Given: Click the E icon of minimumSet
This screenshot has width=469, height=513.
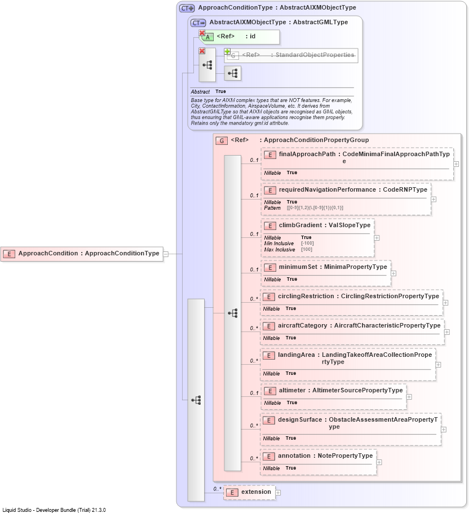Looking at the screenshot, I should point(270,268).
